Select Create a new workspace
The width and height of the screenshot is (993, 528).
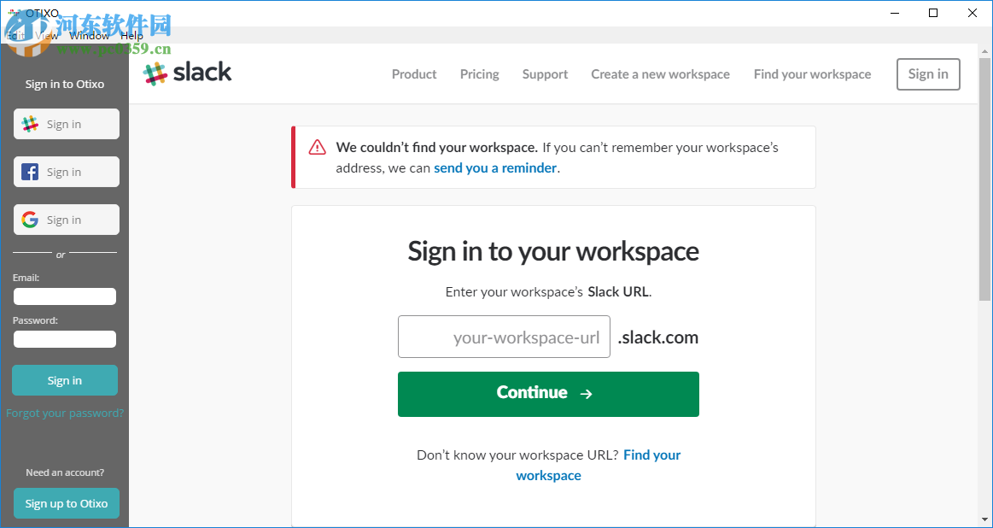click(660, 74)
